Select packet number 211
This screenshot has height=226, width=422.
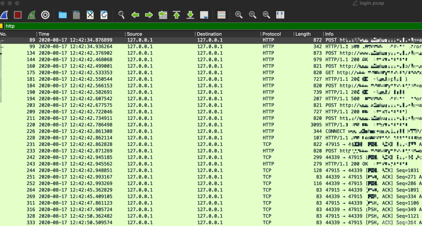tap(211, 118)
